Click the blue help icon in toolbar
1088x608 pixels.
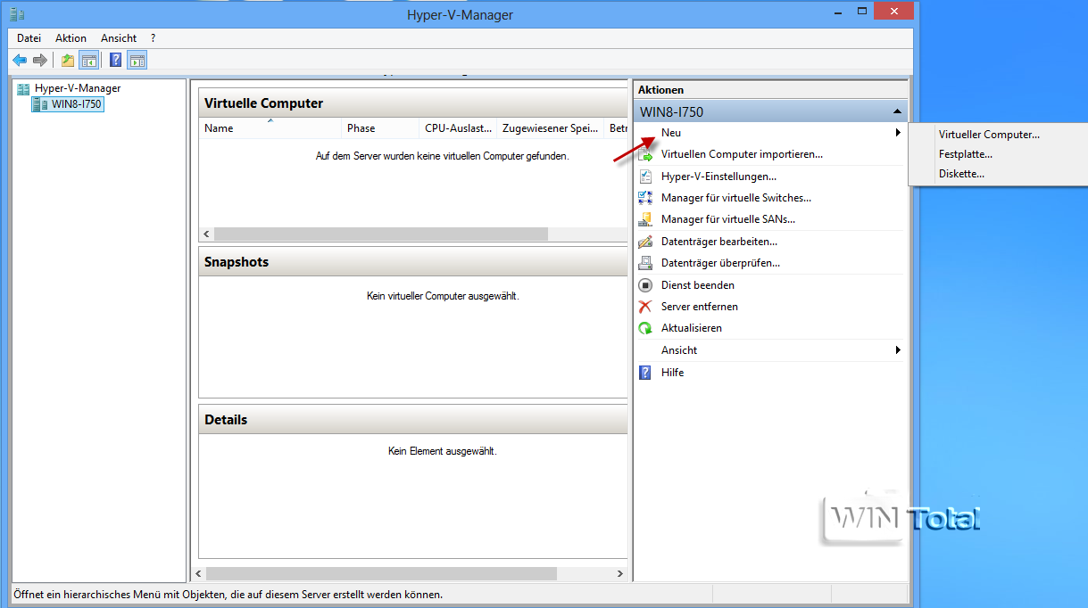(115, 60)
